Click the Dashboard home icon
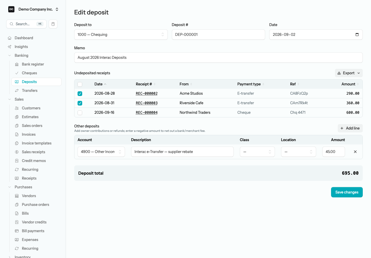Image resolution: width=371 pixels, height=258 pixels. [x=10, y=38]
